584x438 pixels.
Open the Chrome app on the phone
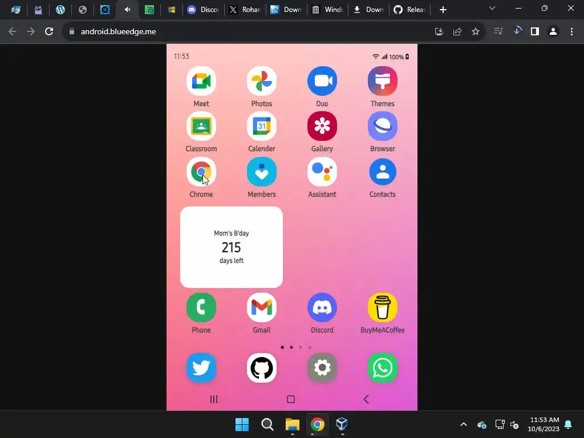click(201, 172)
